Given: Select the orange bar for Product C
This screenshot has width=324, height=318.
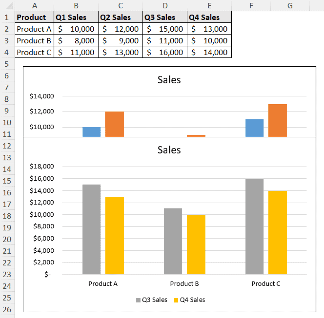Looking at the screenshot, I should pyautogui.click(x=277, y=120).
